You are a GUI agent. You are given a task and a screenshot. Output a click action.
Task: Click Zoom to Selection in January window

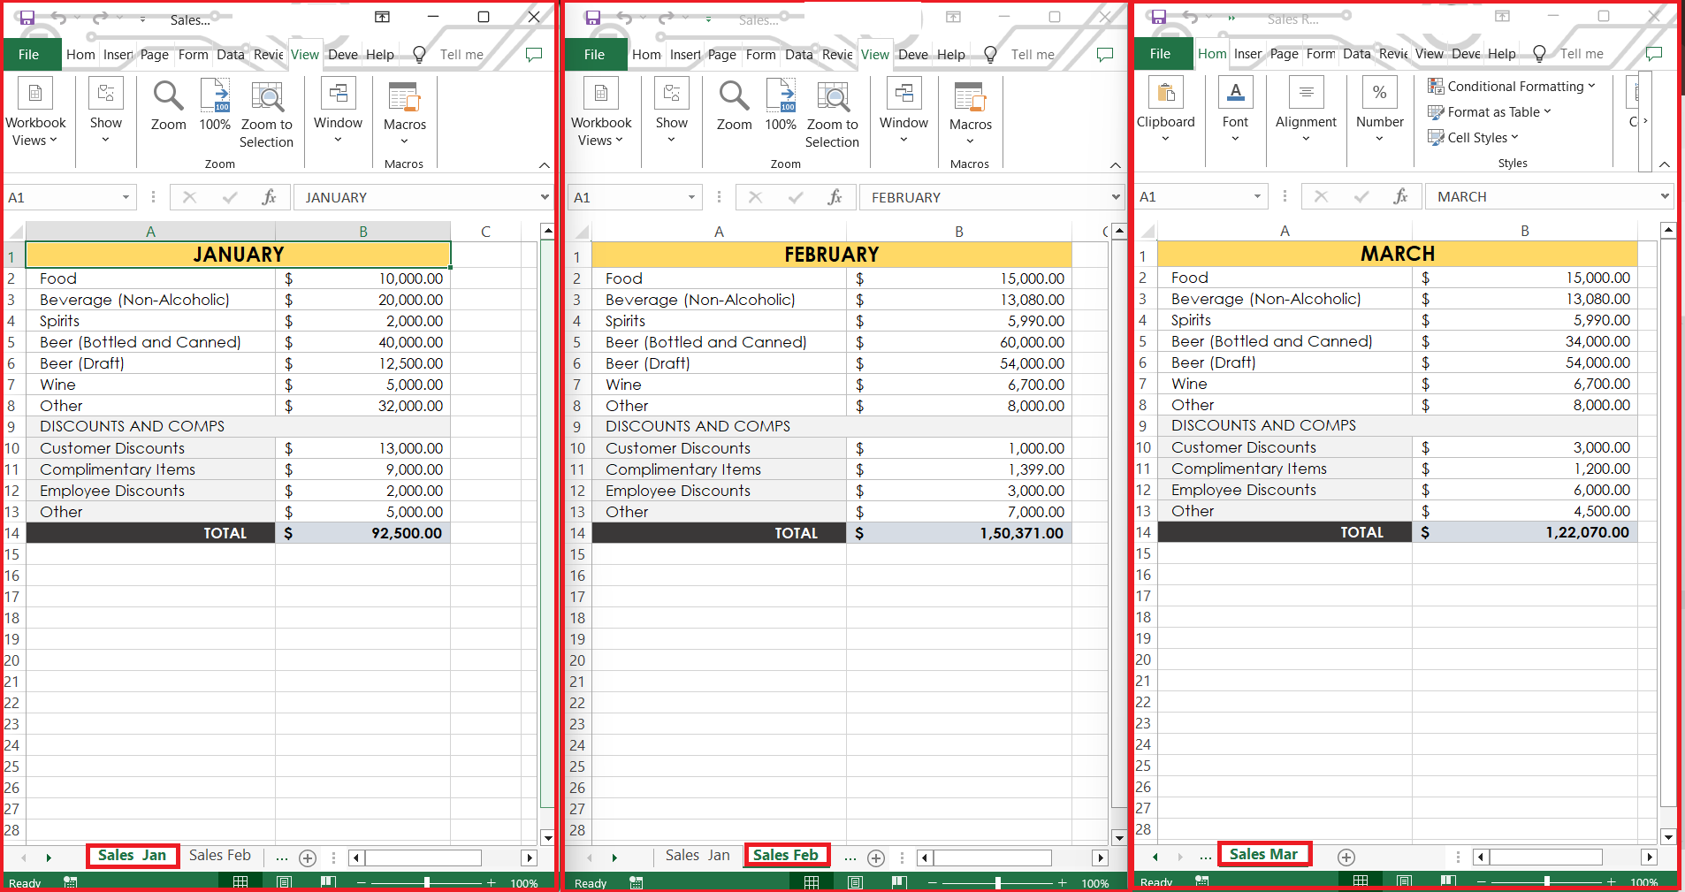pos(267,115)
